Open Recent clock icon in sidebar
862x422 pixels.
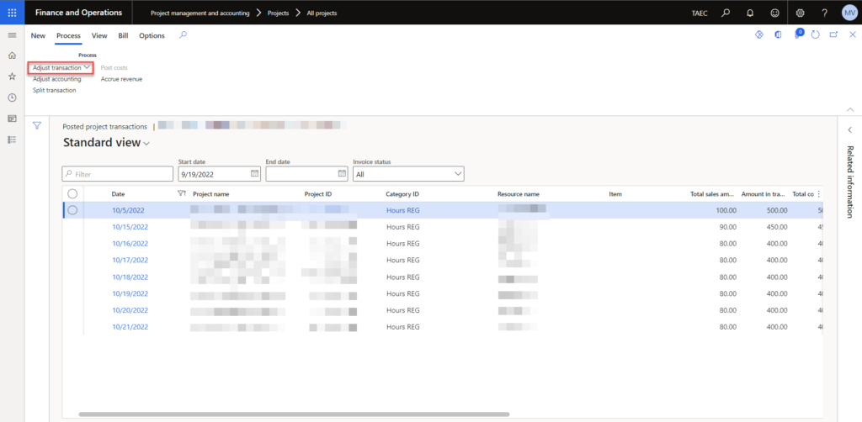pos(12,98)
